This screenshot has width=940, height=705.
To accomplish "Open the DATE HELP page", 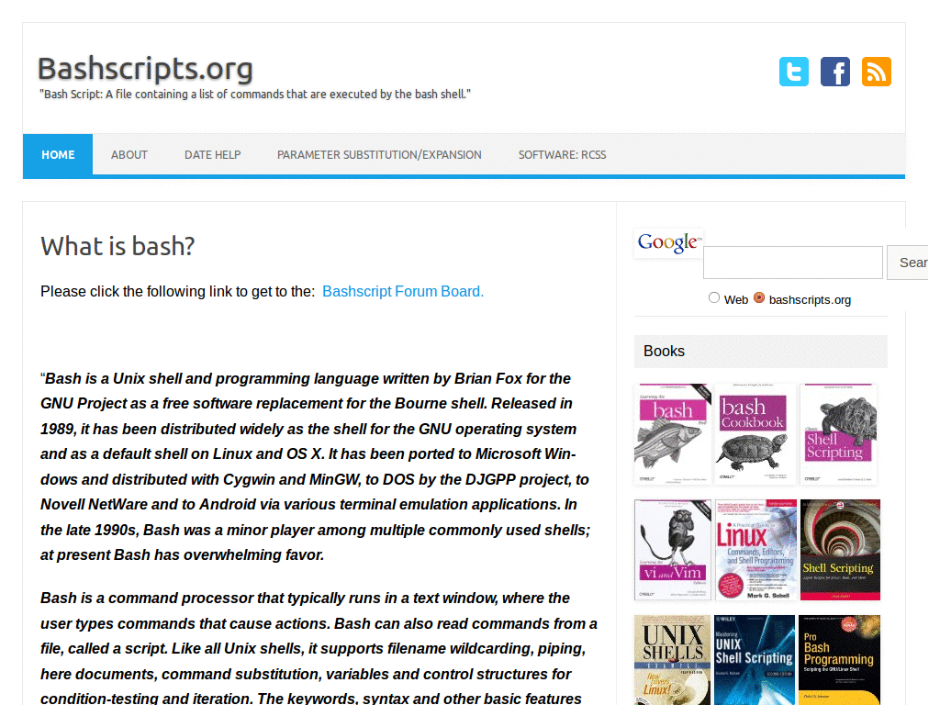I will coord(212,154).
